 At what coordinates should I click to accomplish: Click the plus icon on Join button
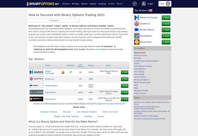(168, 4)
